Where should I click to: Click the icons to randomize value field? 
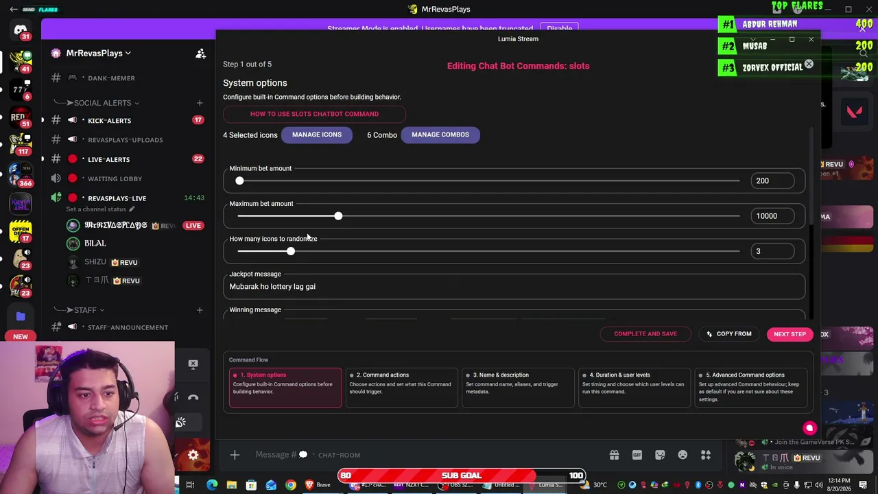[x=772, y=251]
